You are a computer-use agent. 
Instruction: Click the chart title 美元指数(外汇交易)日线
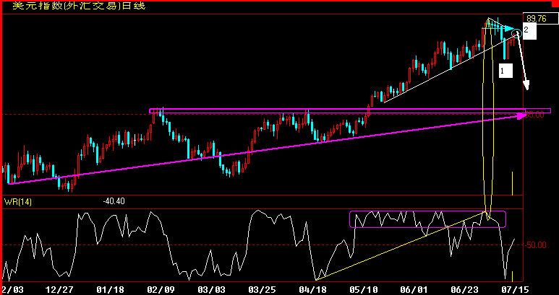click(x=79, y=6)
